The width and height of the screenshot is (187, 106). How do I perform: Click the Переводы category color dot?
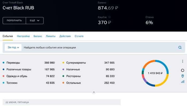point(3,63)
